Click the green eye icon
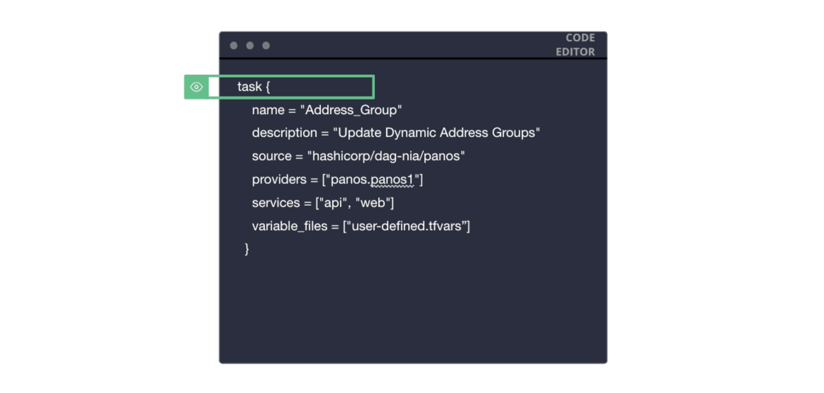Image resolution: width=824 pixels, height=393 pixels. (196, 87)
